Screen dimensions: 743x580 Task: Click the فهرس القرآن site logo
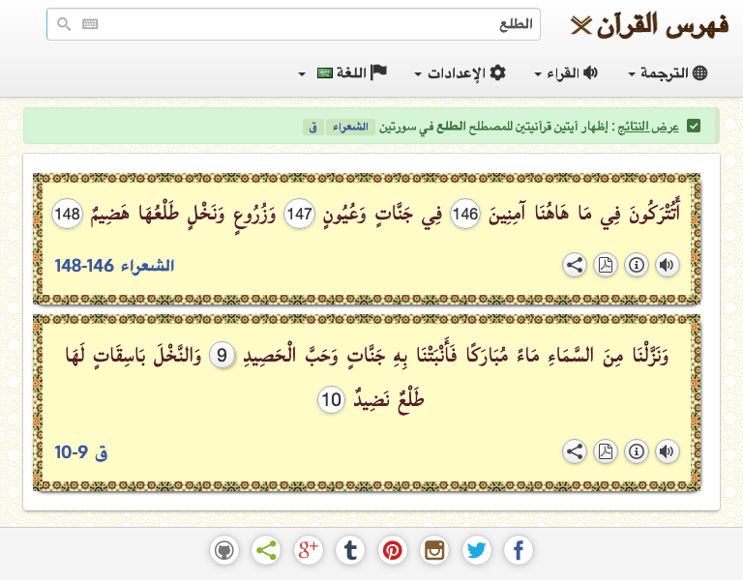click(648, 25)
